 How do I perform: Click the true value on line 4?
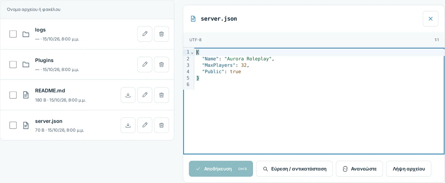pyautogui.click(x=235, y=72)
